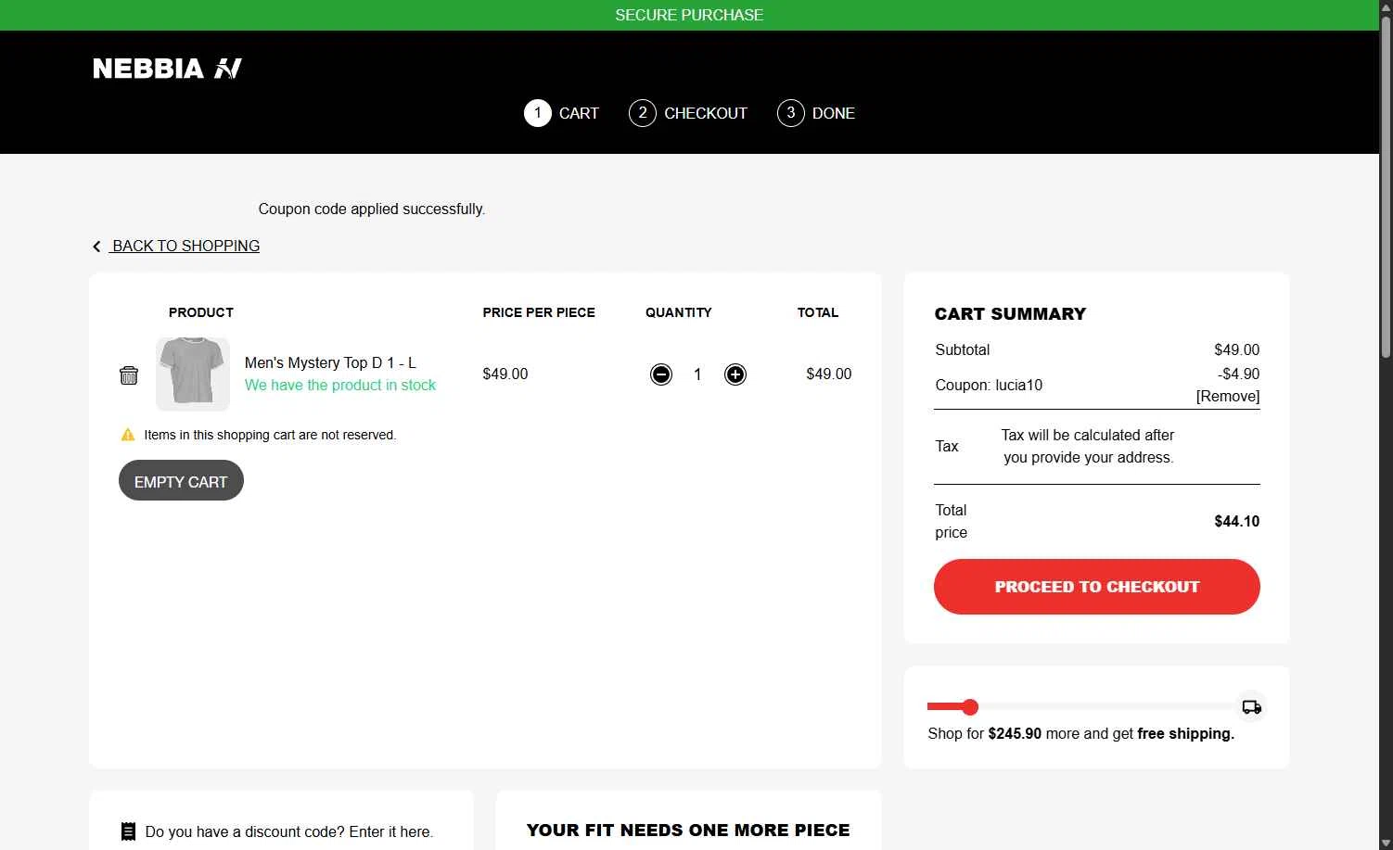This screenshot has width=1393, height=850.
Task: Remove the Mystery Top with trash icon
Action: pyautogui.click(x=129, y=374)
